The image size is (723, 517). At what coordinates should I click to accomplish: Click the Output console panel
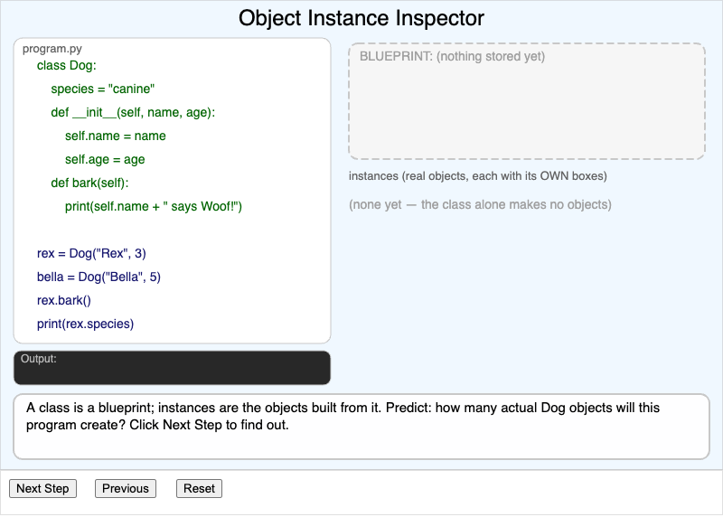(x=172, y=368)
